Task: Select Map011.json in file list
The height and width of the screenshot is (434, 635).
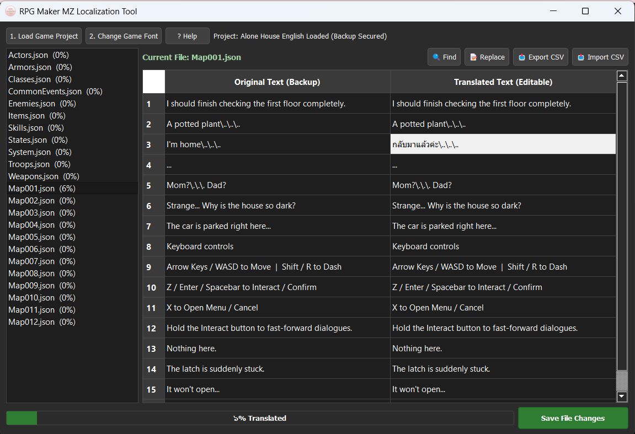Action: coord(72,310)
